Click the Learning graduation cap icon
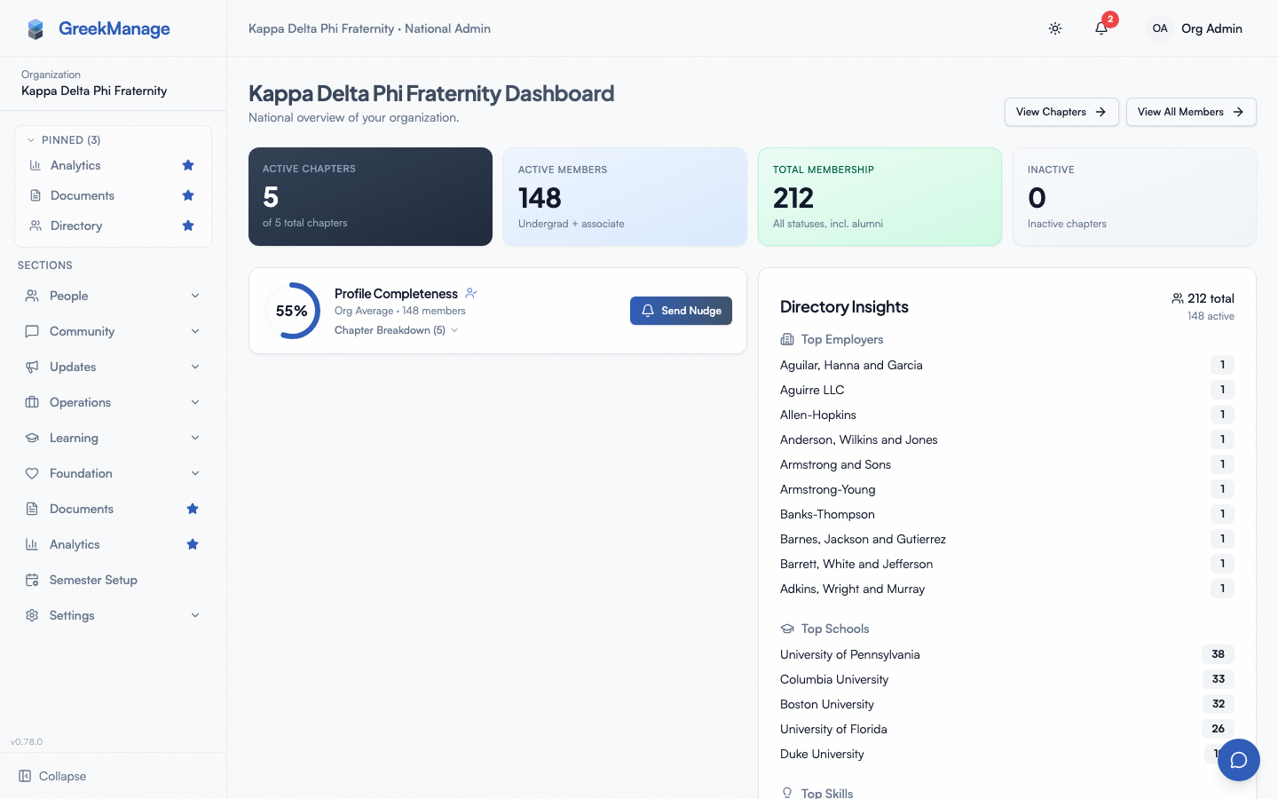 pos(32,438)
